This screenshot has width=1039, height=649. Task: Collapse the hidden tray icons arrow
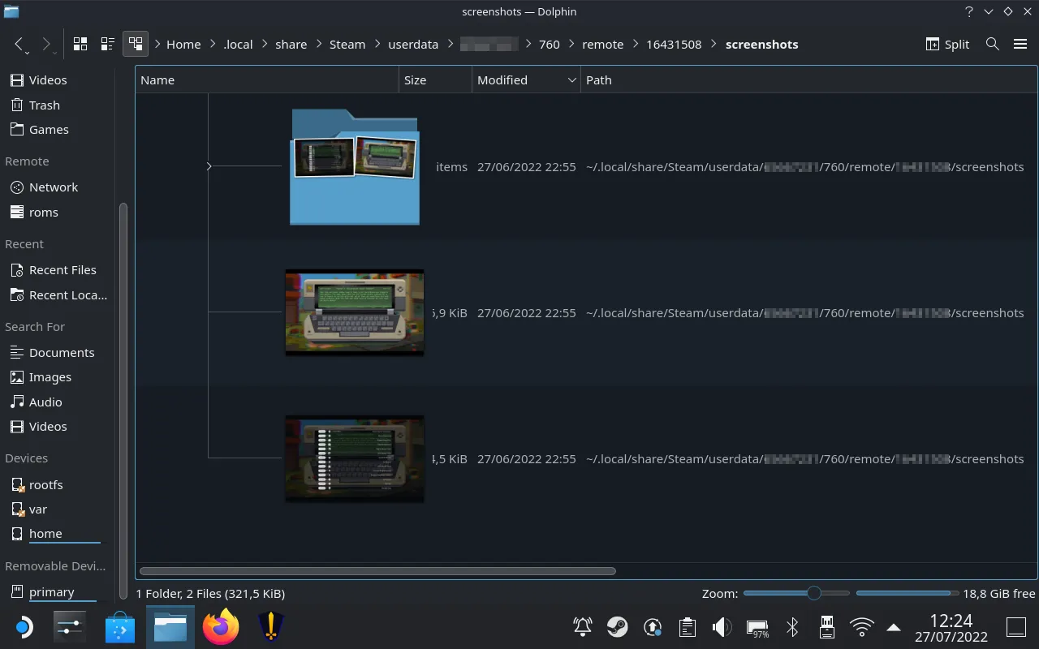click(893, 627)
